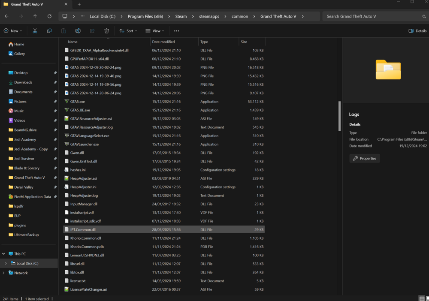Go up one folder level

pos(35,16)
